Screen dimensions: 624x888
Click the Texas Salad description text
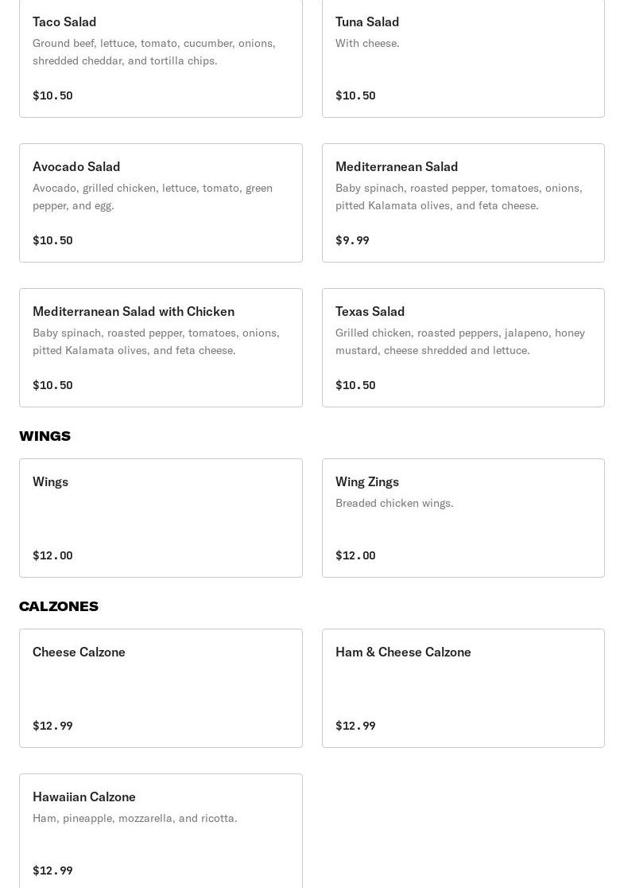point(460,341)
